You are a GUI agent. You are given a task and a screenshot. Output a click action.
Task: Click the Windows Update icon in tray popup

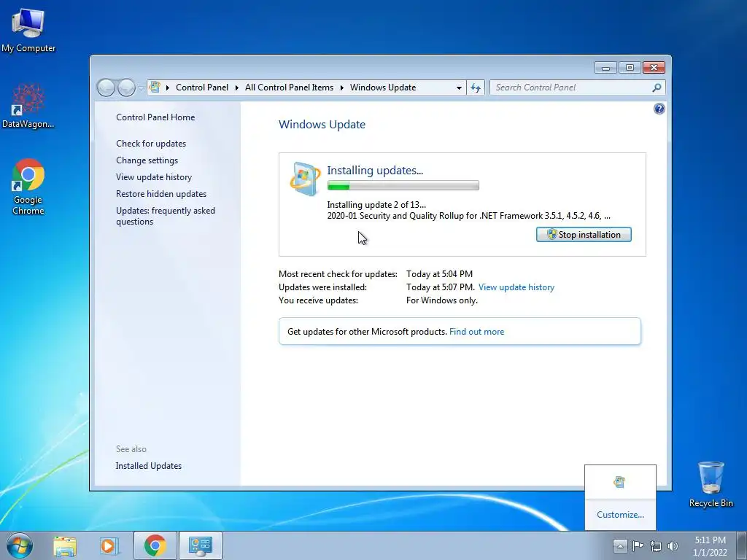[619, 482]
